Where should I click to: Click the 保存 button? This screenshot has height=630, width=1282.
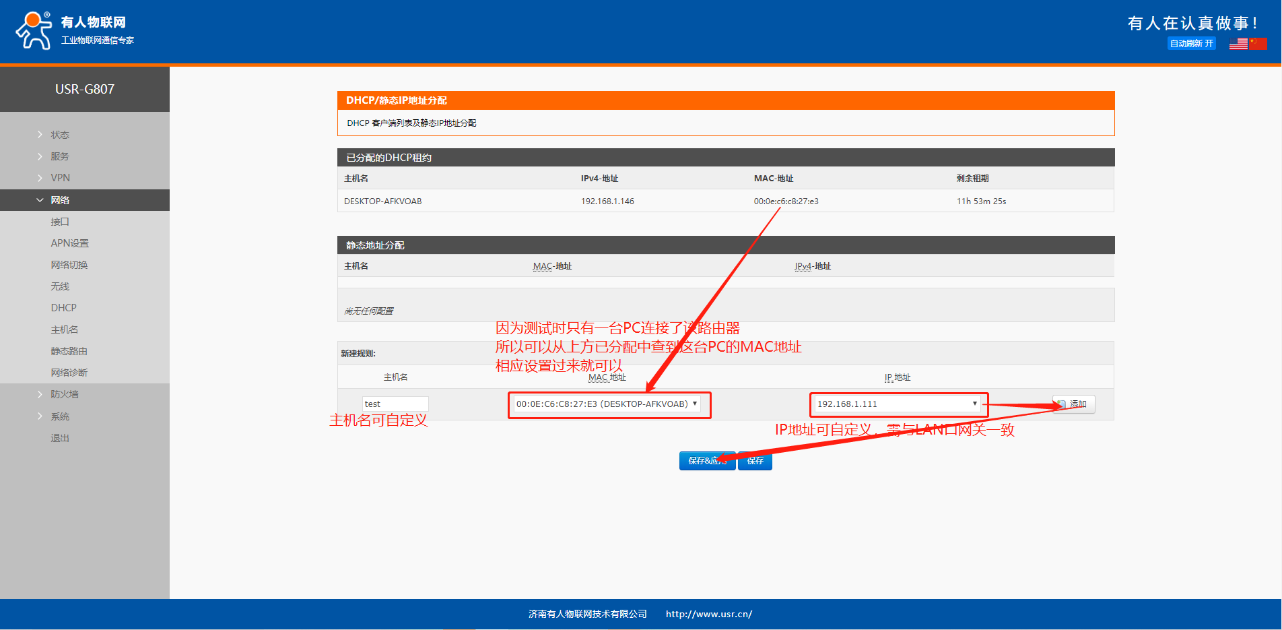click(755, 461)
